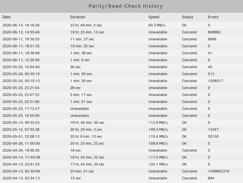Select duration 23 hr, 49 min, 5 sec
The width and height of the screenshot is (243, 183).
(x=86, y=25)
